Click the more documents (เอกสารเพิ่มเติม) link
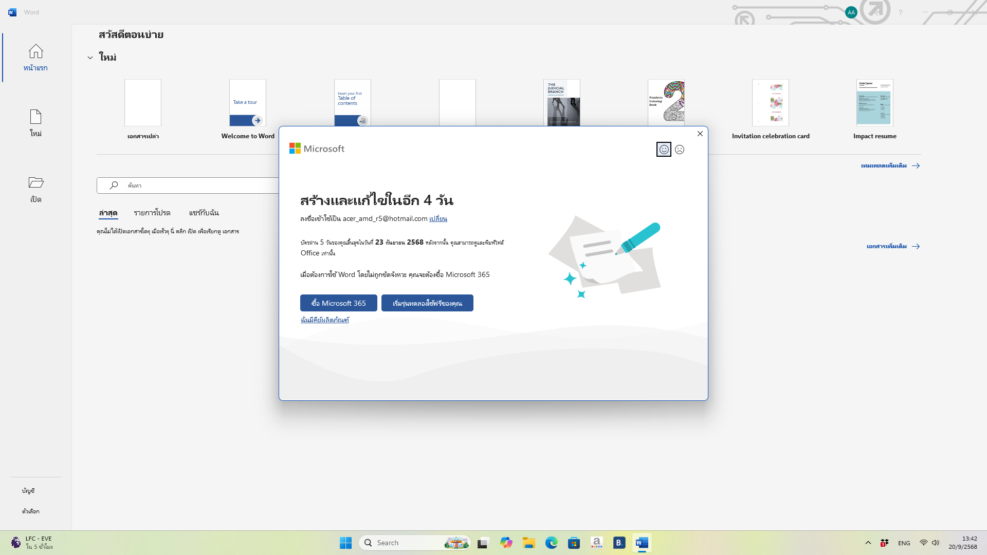Screen dimensions: 987x555 [x=893, y=246]
